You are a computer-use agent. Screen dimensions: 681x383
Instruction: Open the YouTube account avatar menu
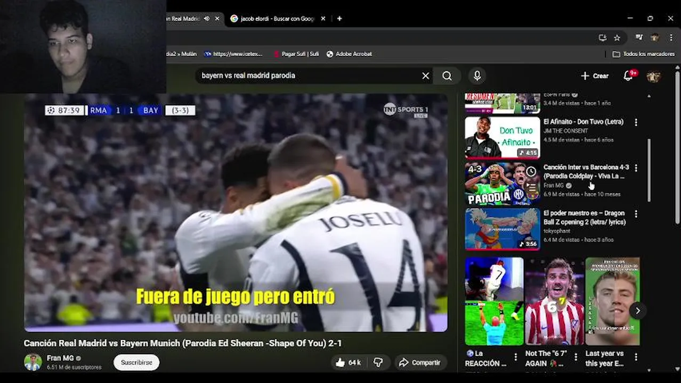[x=653, y=76]
